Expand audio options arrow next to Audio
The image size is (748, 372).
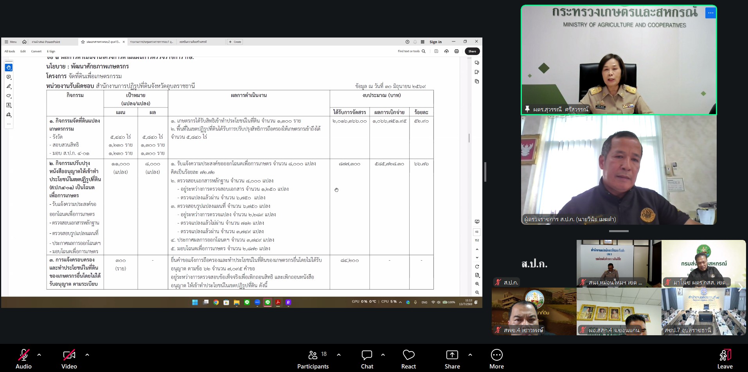[39, 355]
